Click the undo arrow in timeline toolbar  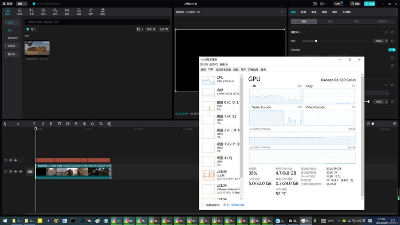click(x=18, y=124)
